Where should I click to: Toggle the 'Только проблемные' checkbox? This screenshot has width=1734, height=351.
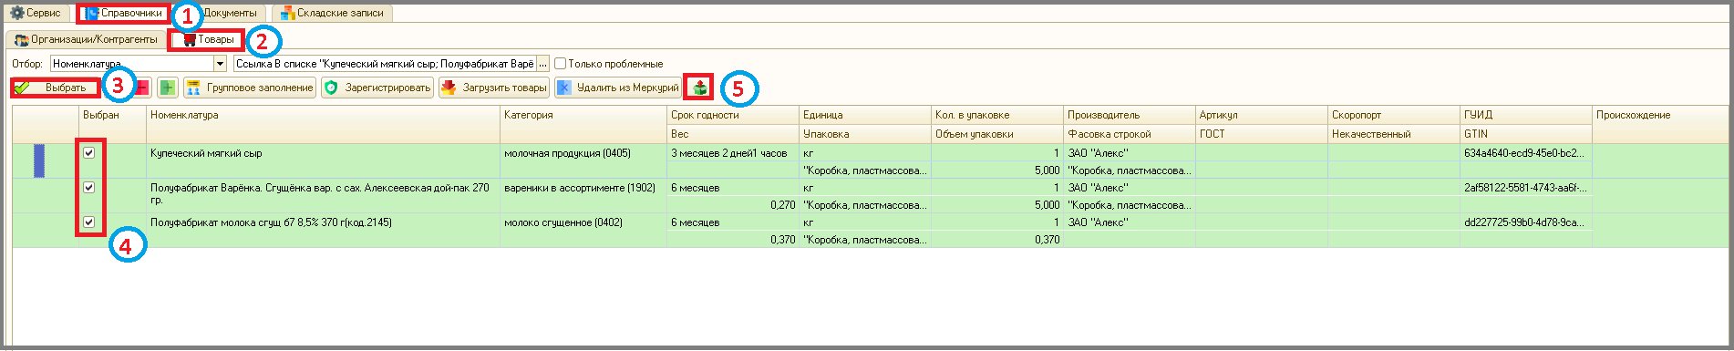click(x=561, y=64)
